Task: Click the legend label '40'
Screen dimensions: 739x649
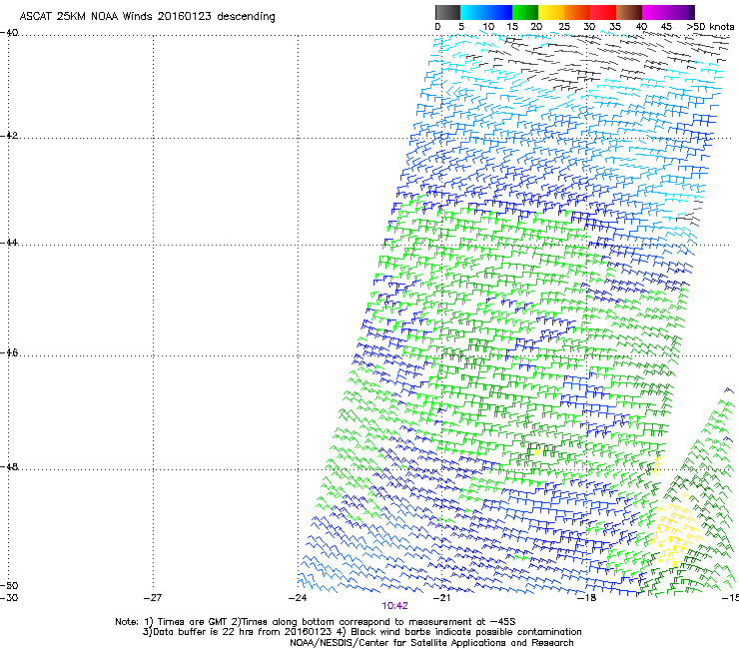Action: click(x=641, y=27)
